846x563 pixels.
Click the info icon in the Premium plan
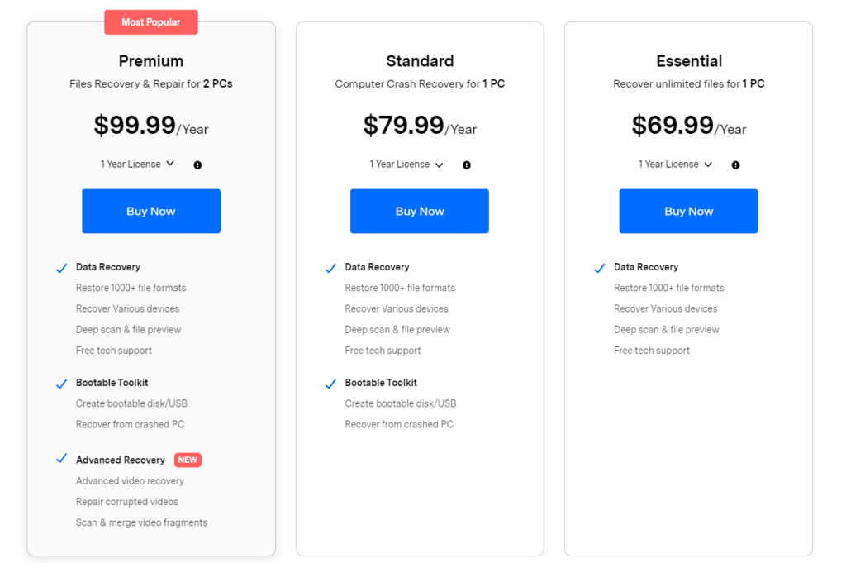pos(197,165)
